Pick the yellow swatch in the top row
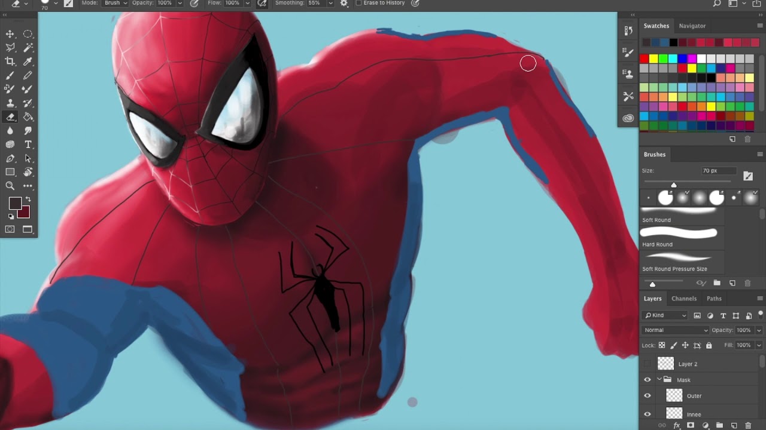The width and height of the screenshot is (766, 430). click(653, 59)
